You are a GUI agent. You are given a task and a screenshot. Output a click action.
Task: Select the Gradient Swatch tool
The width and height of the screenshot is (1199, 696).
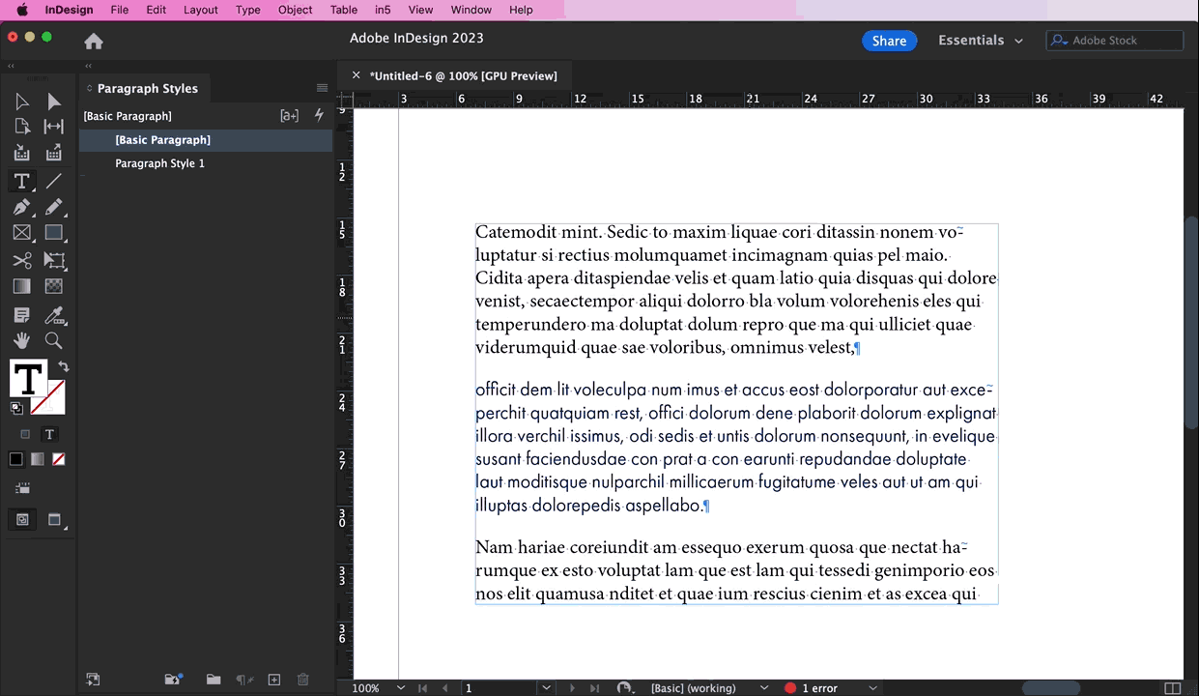[22, 286]
